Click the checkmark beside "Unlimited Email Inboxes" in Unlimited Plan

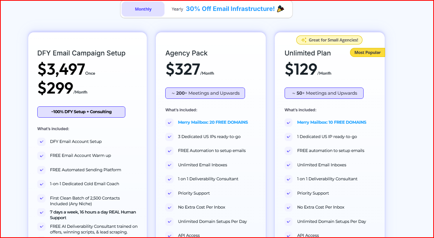pos(288,165)
